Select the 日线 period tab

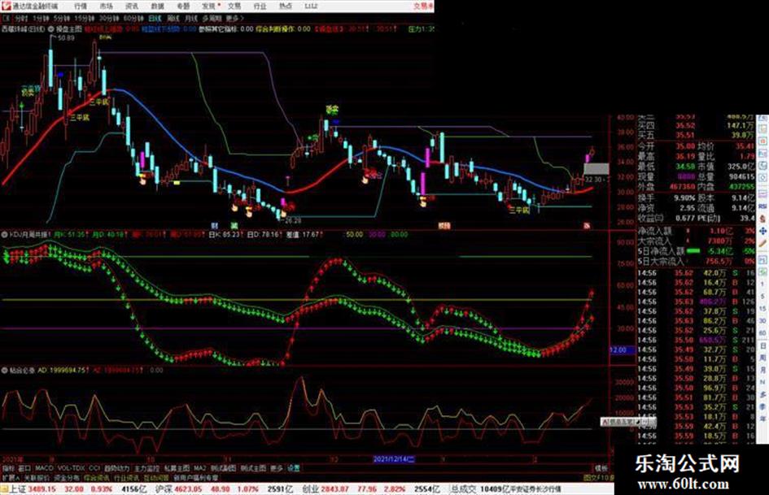[155, 18]
